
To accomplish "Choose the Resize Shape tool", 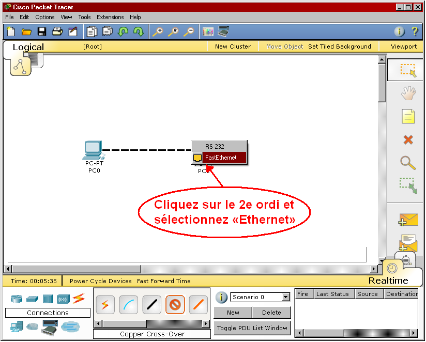I will [x=408, y=185].
